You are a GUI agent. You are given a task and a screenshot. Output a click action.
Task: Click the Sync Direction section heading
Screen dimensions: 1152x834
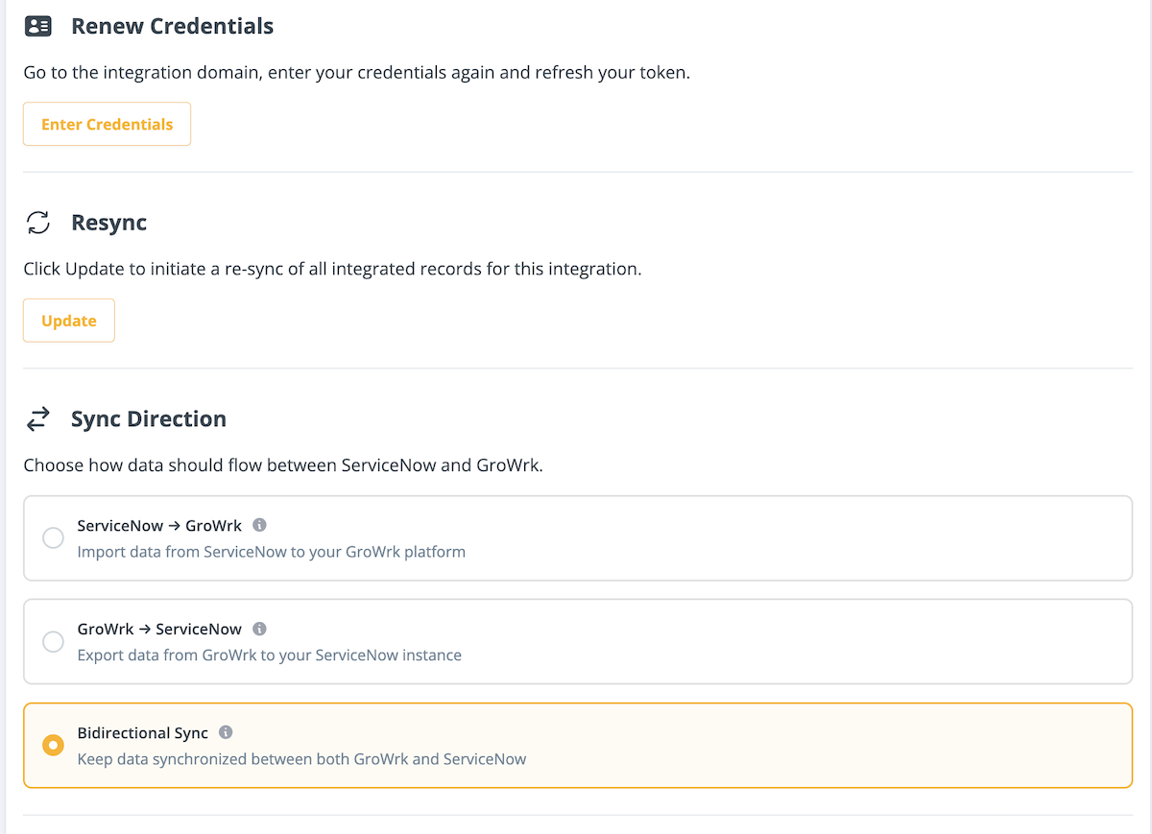coord(149,418)
